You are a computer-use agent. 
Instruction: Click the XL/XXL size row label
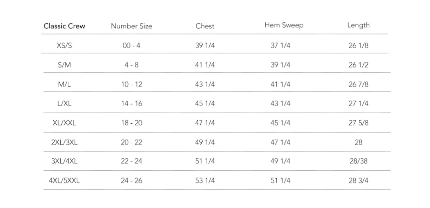64,123
